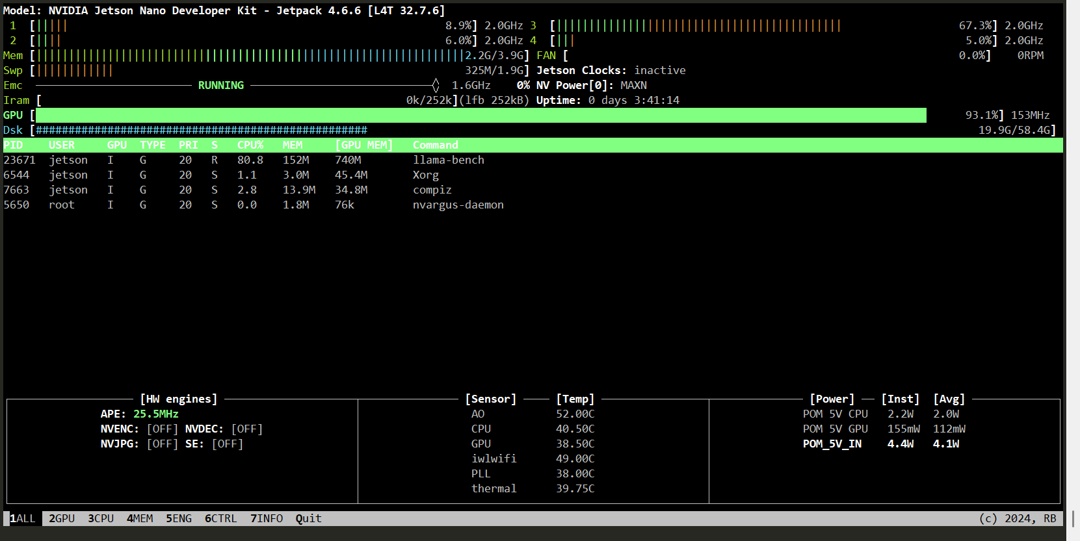Image resolution: width=1080 pixels, height=541 pixels.
Task: Select the llama-bench process row
Action: click(x=533, y=160)
